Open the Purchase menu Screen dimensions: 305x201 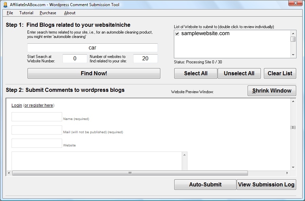(x=48, y=13)
